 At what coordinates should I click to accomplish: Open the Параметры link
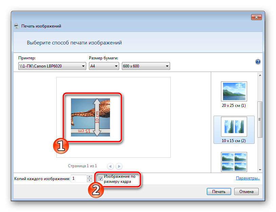coord(247,178)
